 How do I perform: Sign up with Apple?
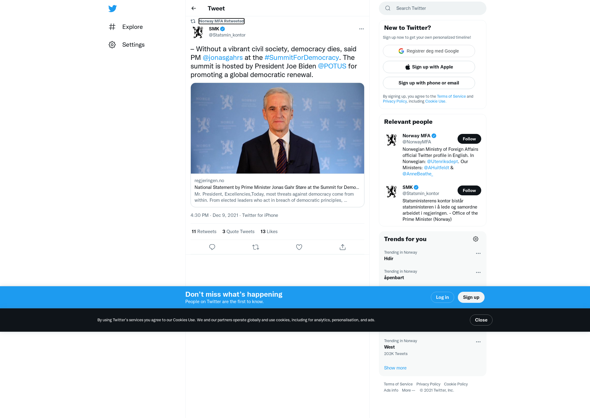[x=429, y=67]
